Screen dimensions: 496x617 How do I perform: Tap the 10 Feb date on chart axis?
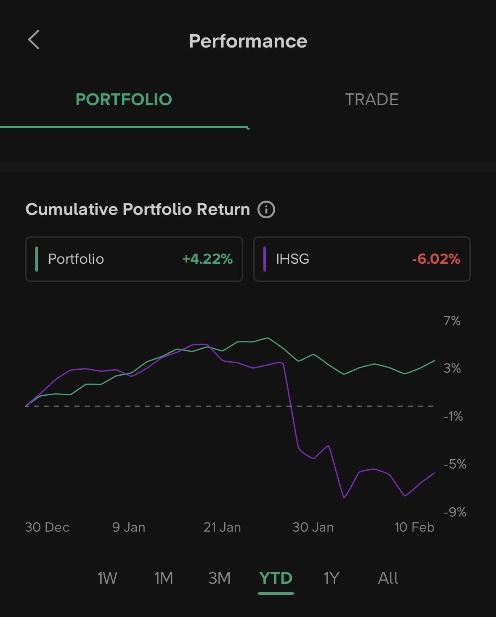(x=414, y=527)
